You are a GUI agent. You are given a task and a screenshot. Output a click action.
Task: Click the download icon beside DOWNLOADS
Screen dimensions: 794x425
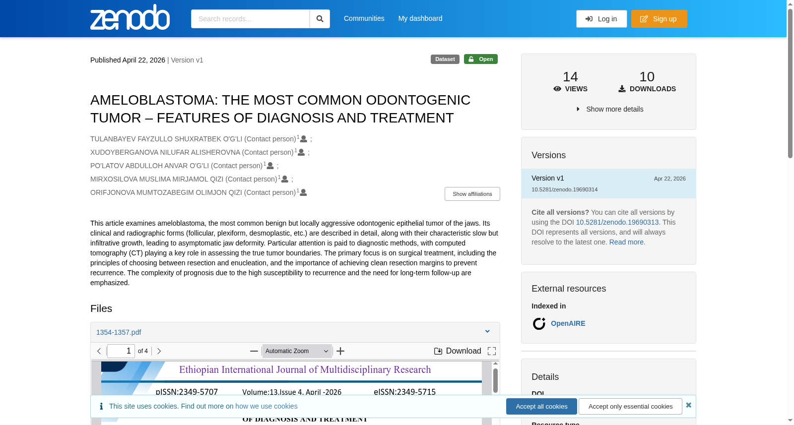click(x=622, y=89)
